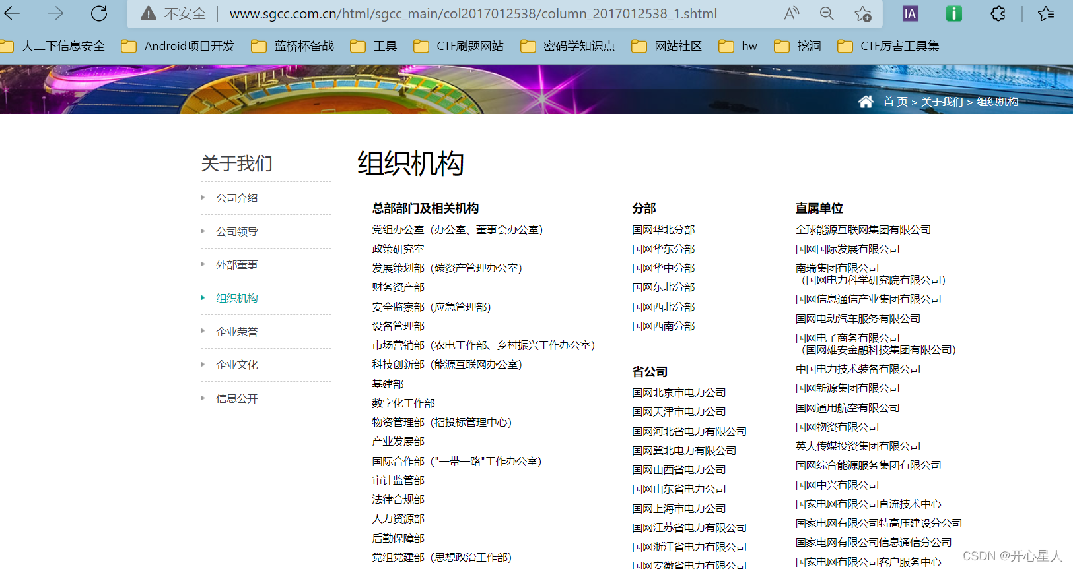Viewport: 1073px width, 569px height.
Task: Open 蓝桥杯备战 bookmark folder
Action: (293, 46)
